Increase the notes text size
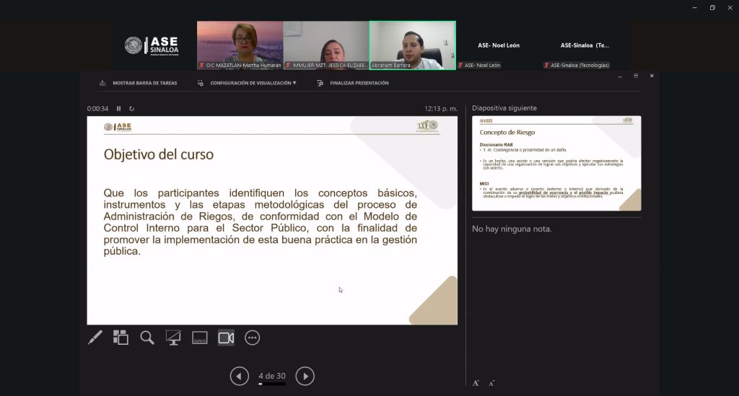This screenshot has height=396, width=739. coord(476,383)
